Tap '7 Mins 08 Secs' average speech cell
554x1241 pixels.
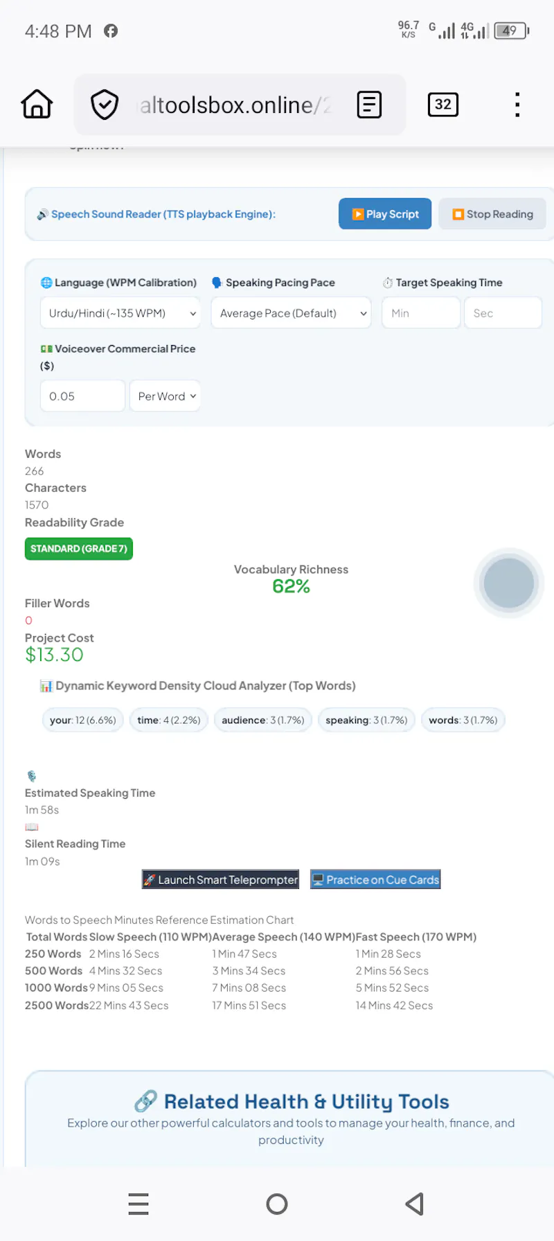point(249,988)
